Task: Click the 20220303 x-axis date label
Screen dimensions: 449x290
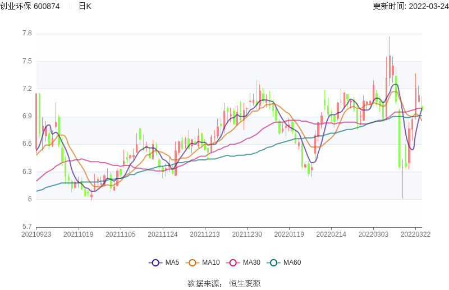Action: click(x=373, y=234)
